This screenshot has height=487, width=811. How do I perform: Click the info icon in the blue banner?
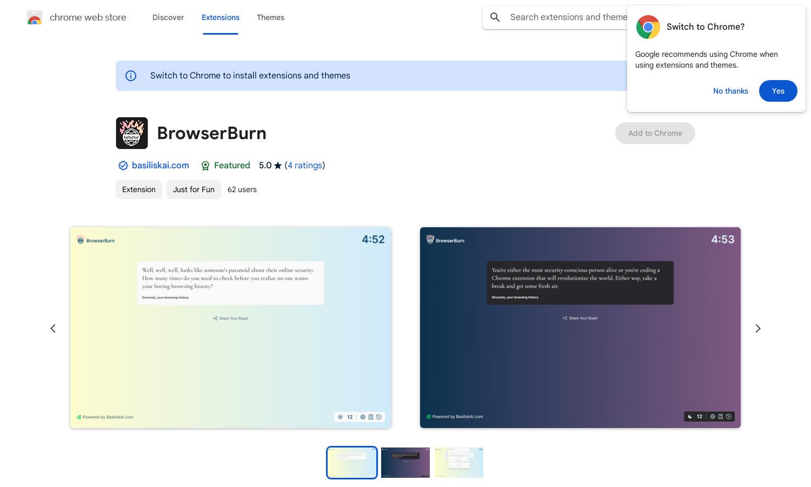131,76
